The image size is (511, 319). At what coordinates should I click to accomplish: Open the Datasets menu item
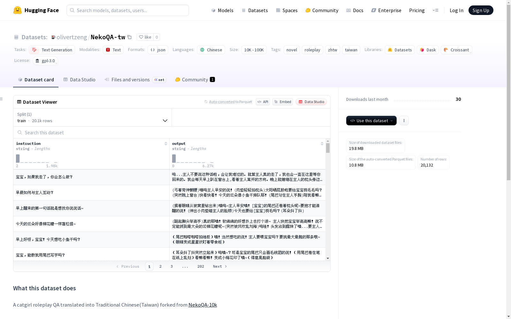[x=255, y=10]
